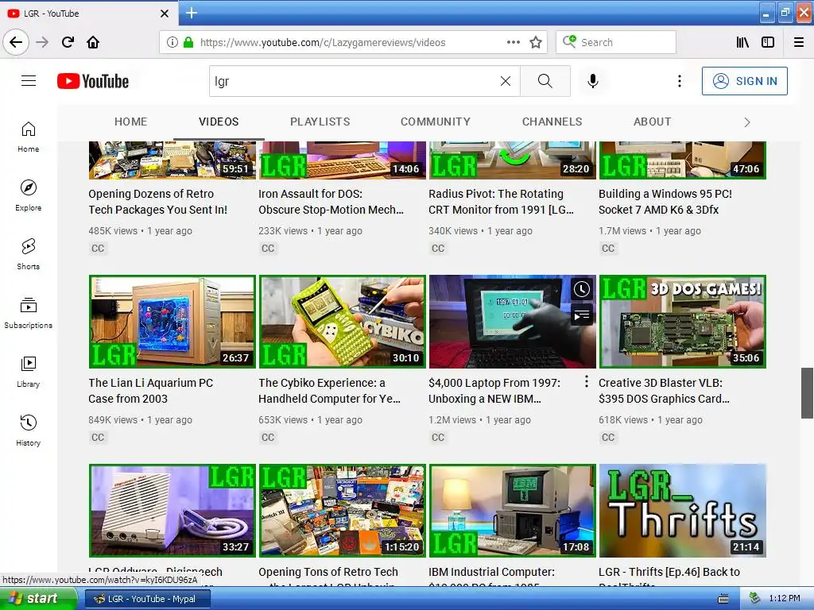Open action menu for $4,000 Laptop video
This screenshot has height=610, width=814.
(x=586, y=382)
